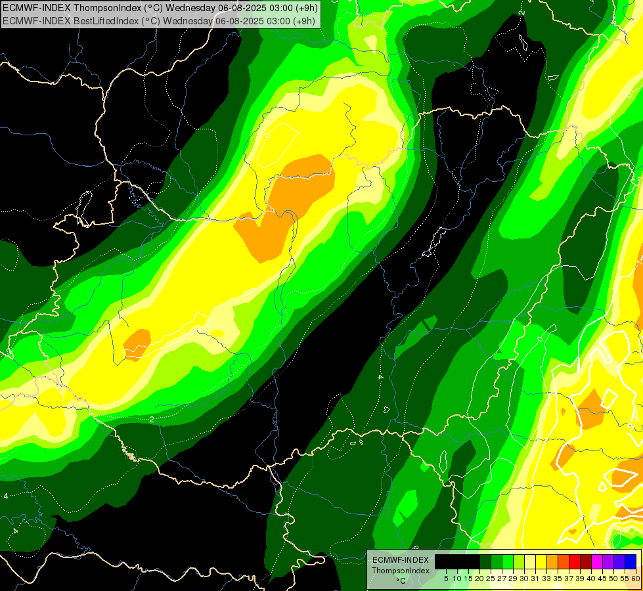Select the blue 55–60 legend swatch
This screenshot has height=591, width=643.
tap(631, 561)
